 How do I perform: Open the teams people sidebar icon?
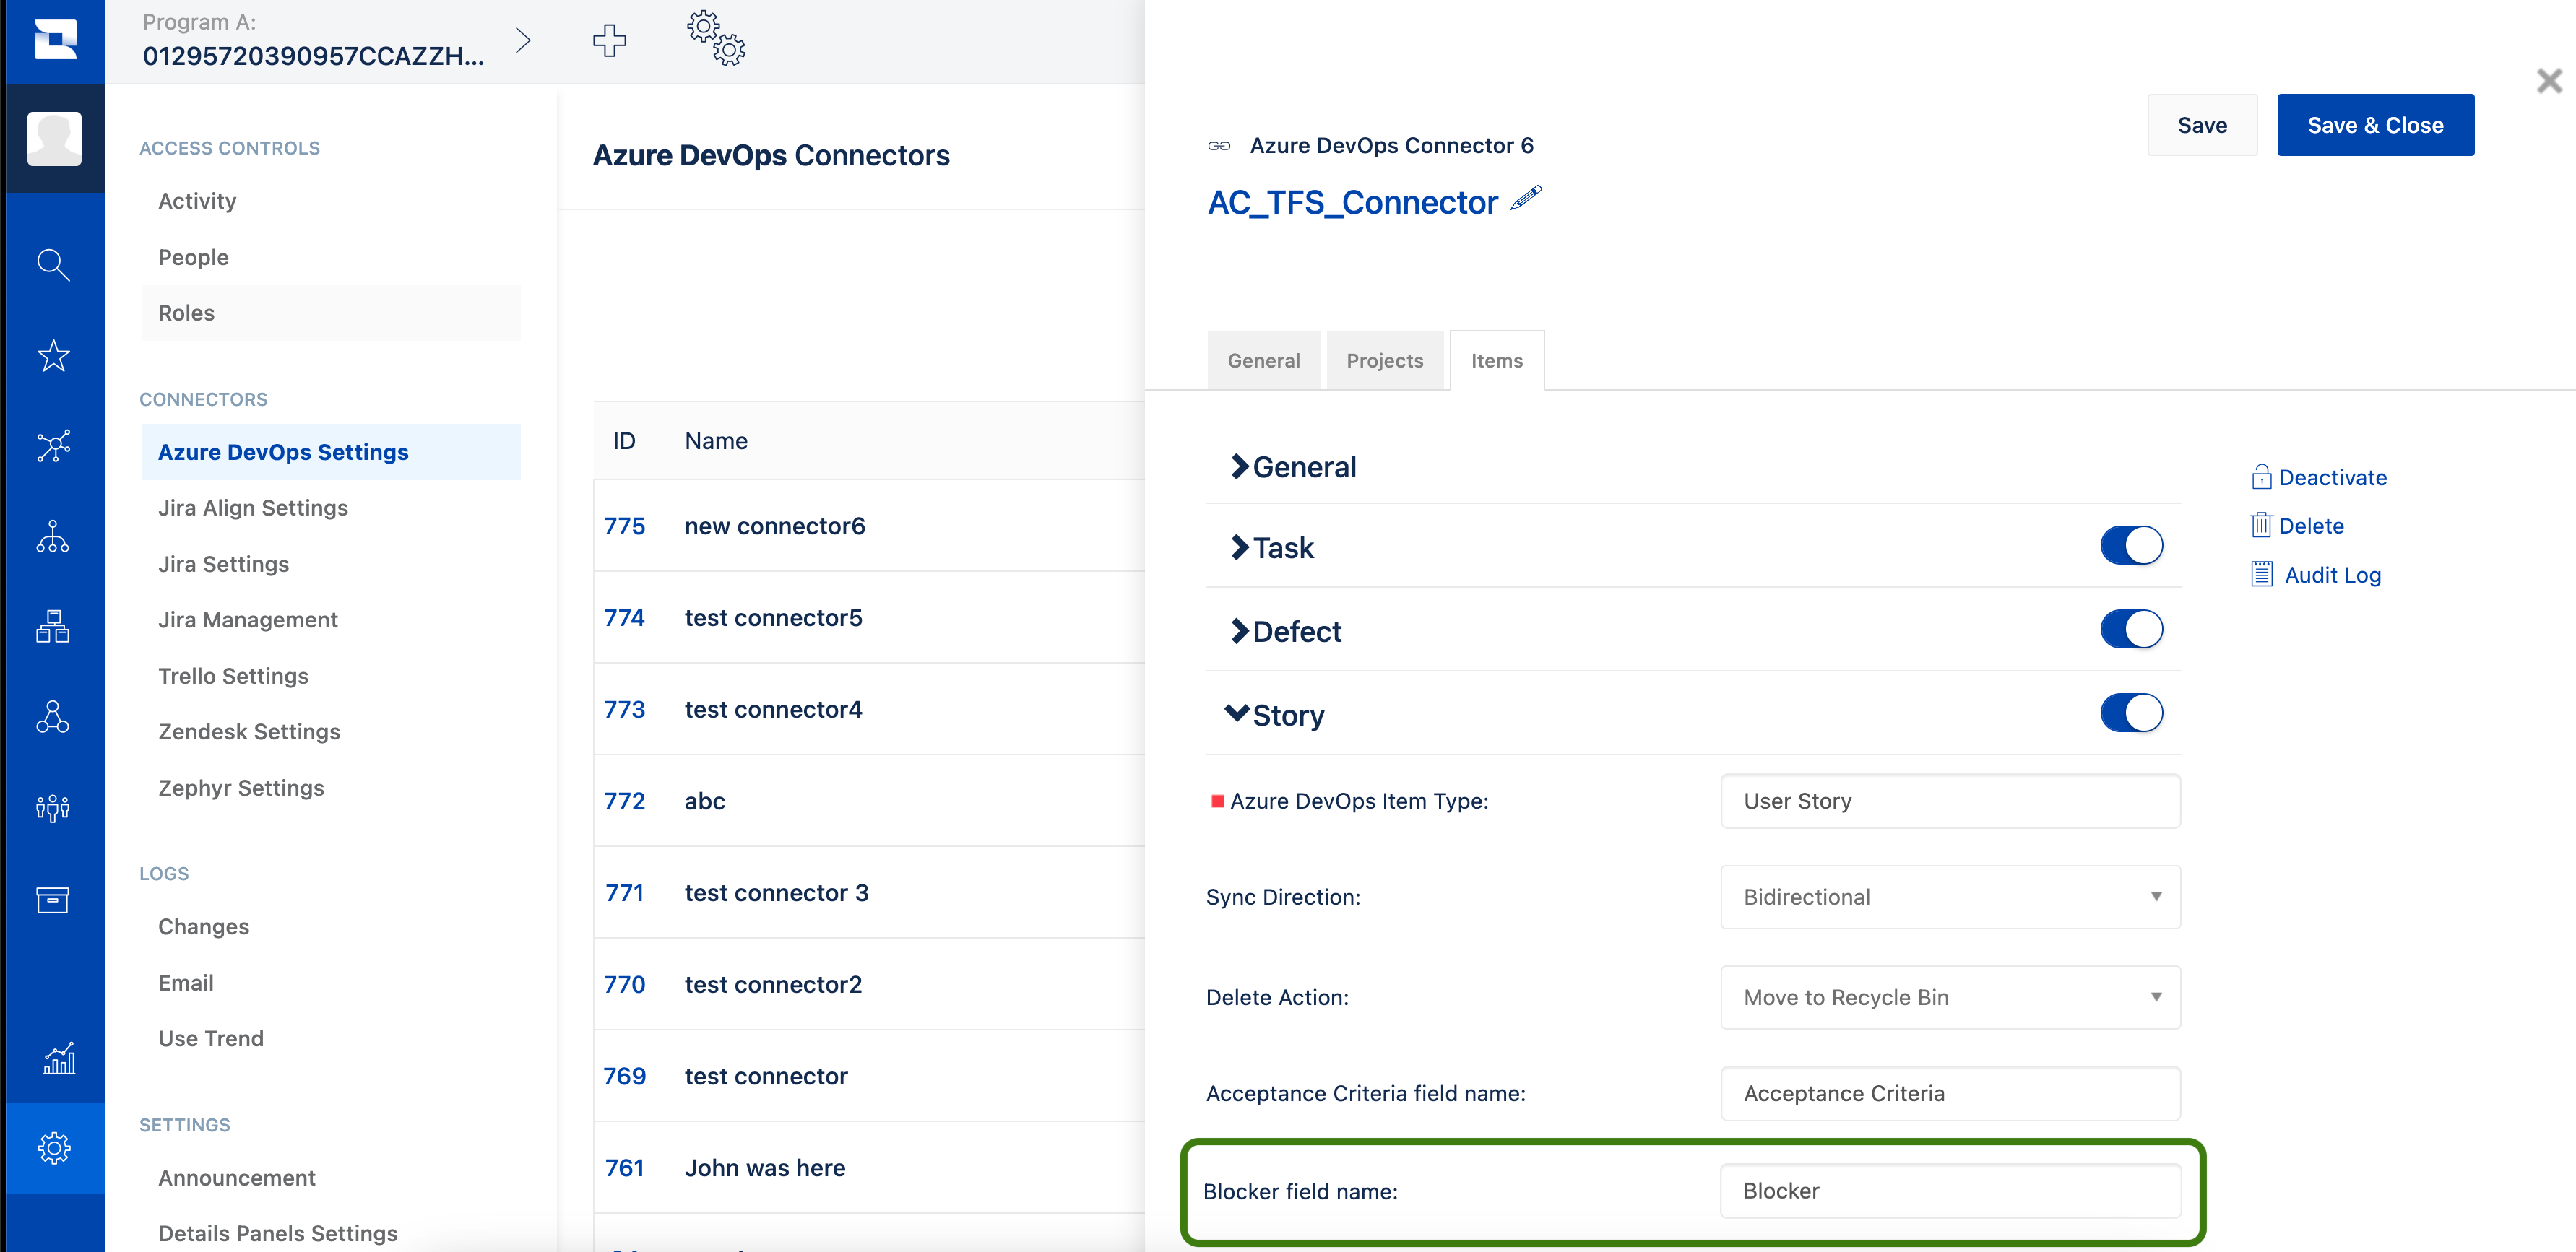pyautogui.click(x=53, y=807)
